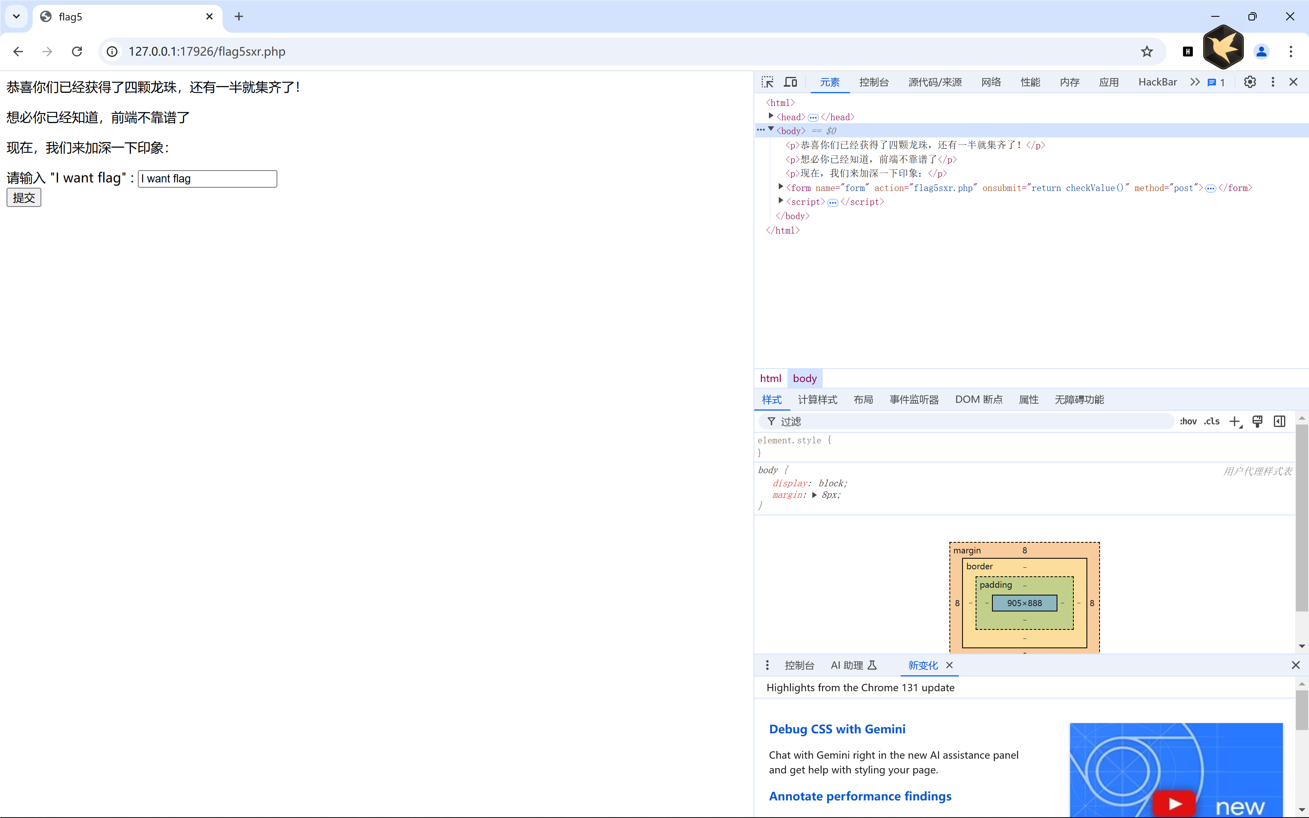The image size is (1309, 818).
Task: Go back to the previous page
Action: [18, 52]
